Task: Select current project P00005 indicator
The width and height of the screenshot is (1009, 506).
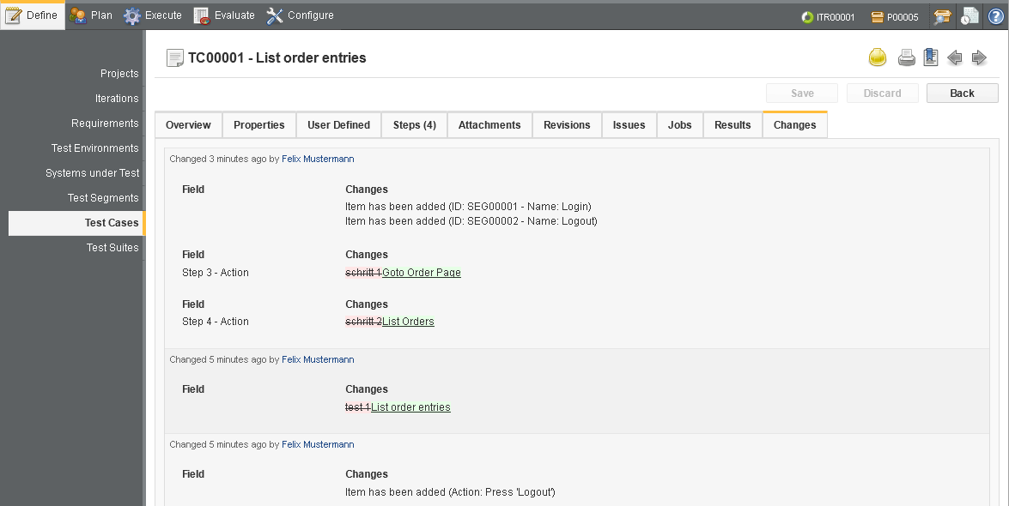Action: [895, 17]
